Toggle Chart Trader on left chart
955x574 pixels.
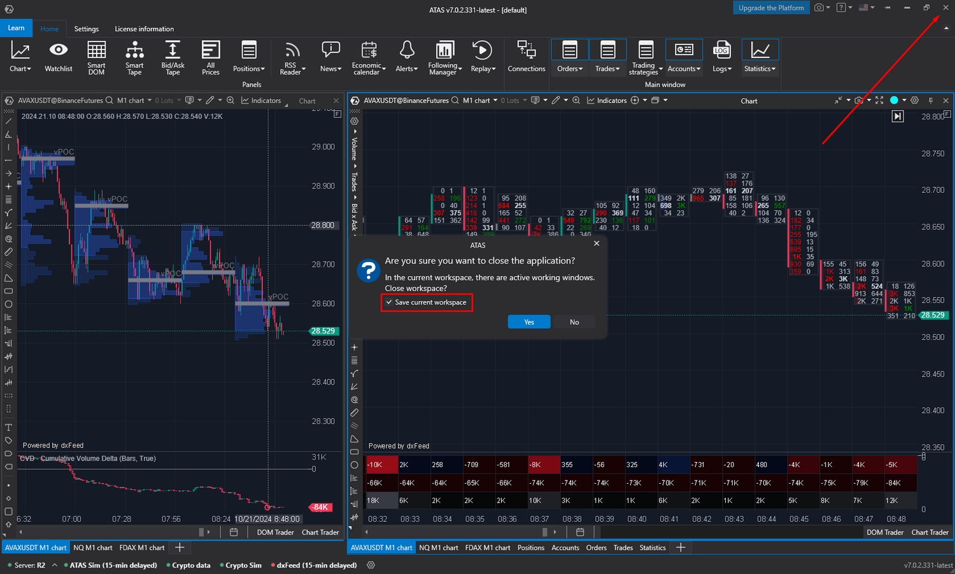(320, 532)
